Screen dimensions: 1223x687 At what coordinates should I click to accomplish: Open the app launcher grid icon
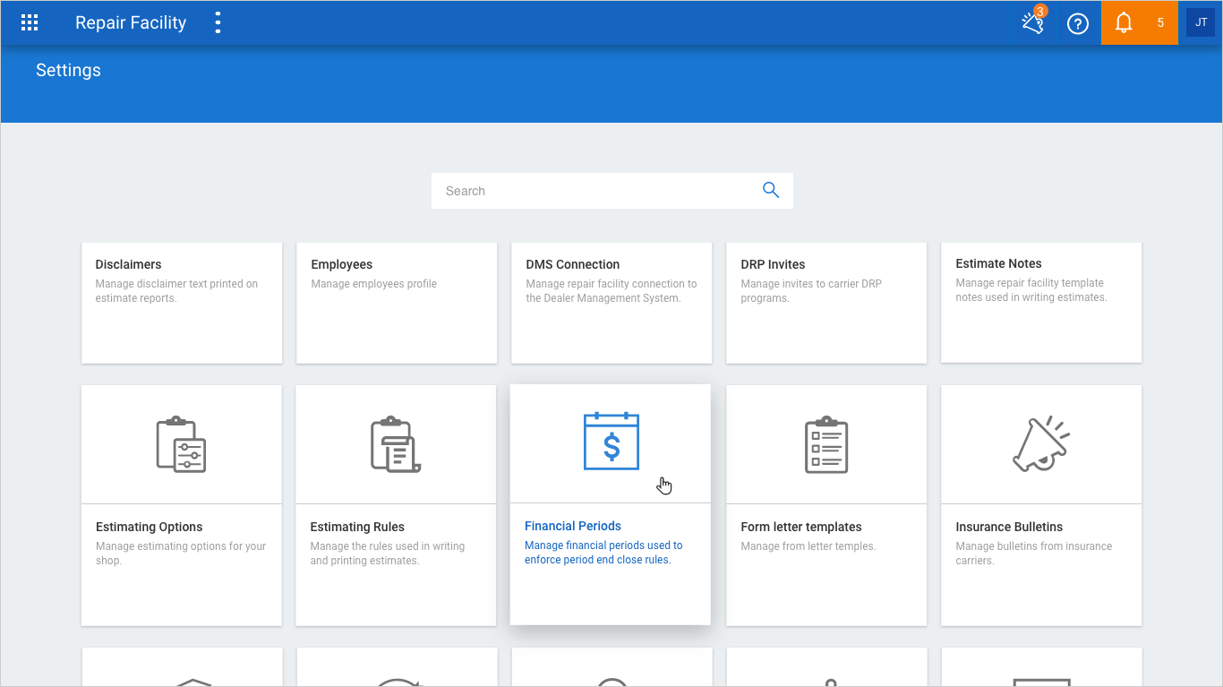[x=30, y=23]
